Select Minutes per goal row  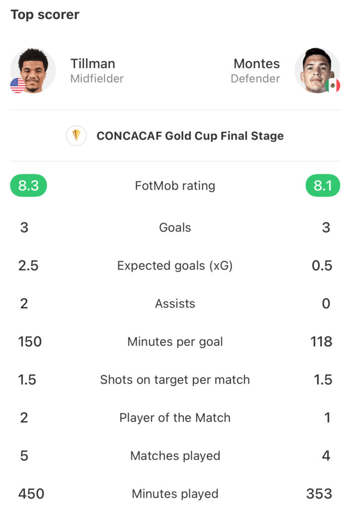(175, 342)
